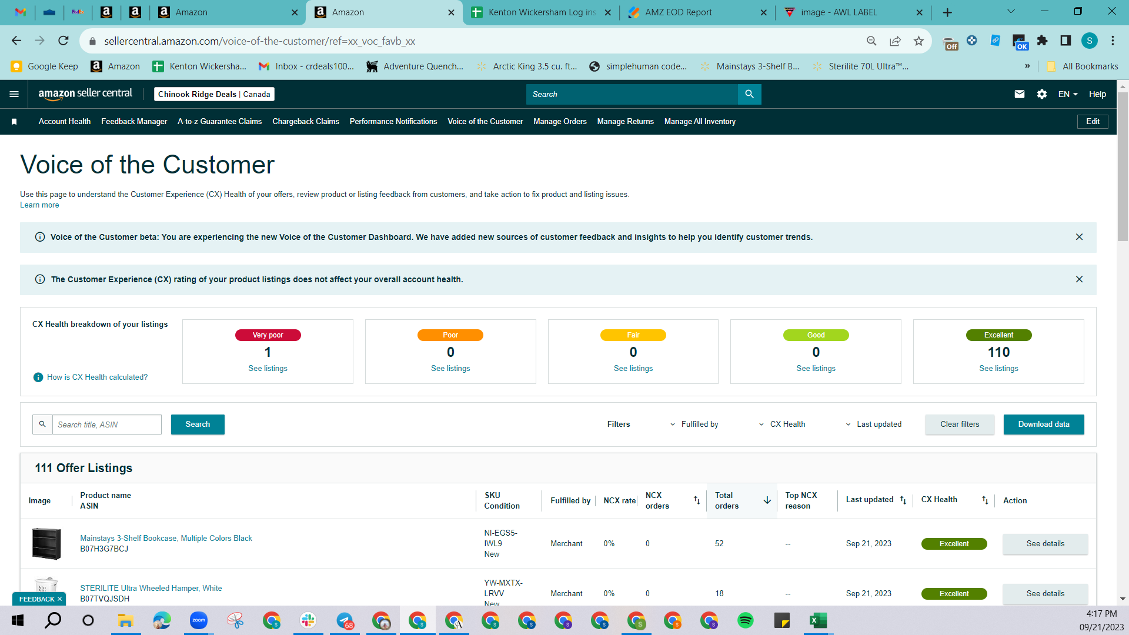Switch to AMZ EOD Report tab
This screenshot has width=1129, height=635.
(x=697, y=12)
